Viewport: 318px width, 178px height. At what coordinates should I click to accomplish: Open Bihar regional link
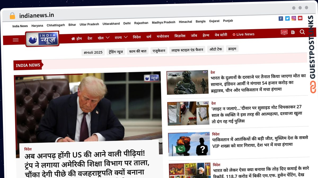(x=72, y=25)
